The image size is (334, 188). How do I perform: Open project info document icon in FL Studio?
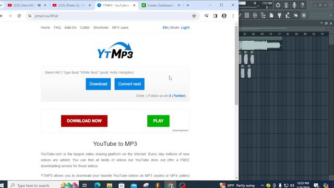271,15
